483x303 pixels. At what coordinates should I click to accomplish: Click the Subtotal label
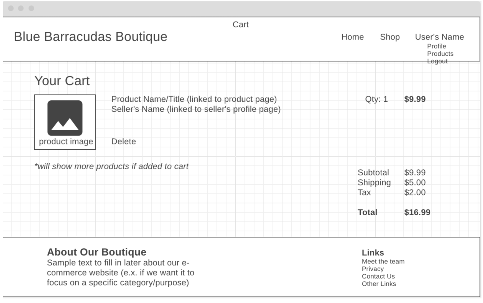click(373, 173)
